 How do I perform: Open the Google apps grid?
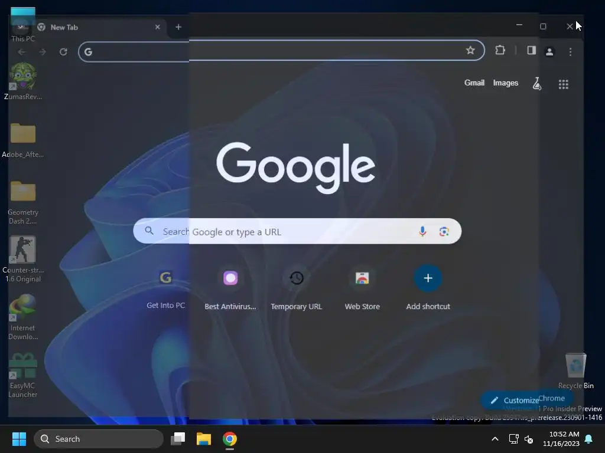pyautogui.click(x=563, y=84)
